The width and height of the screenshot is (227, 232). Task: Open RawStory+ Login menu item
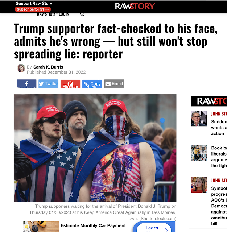point(53,14)
